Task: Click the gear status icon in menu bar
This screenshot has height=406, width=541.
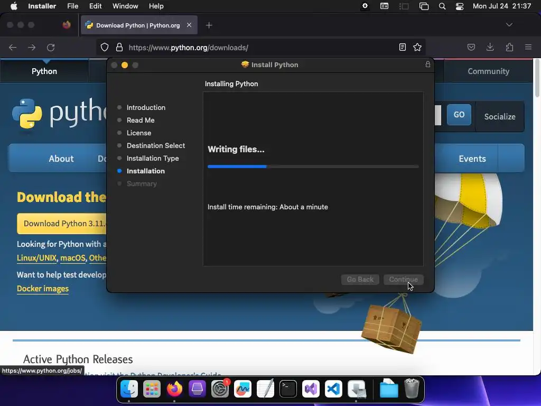Action: 365,6
